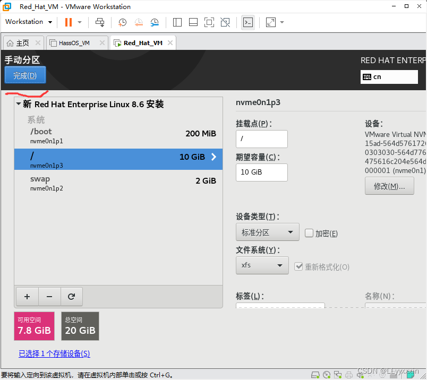Click the 总空间 20 GiB box

coord(80,326)
